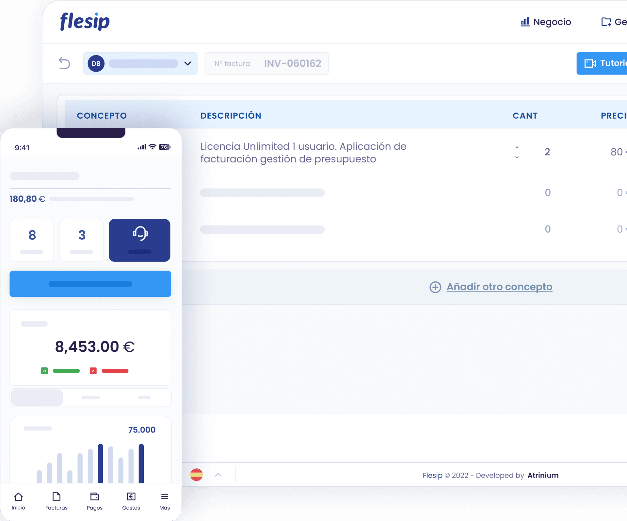Click the Atrinium link in the footer
Screen dimensions: 627x521
[543, 475]
